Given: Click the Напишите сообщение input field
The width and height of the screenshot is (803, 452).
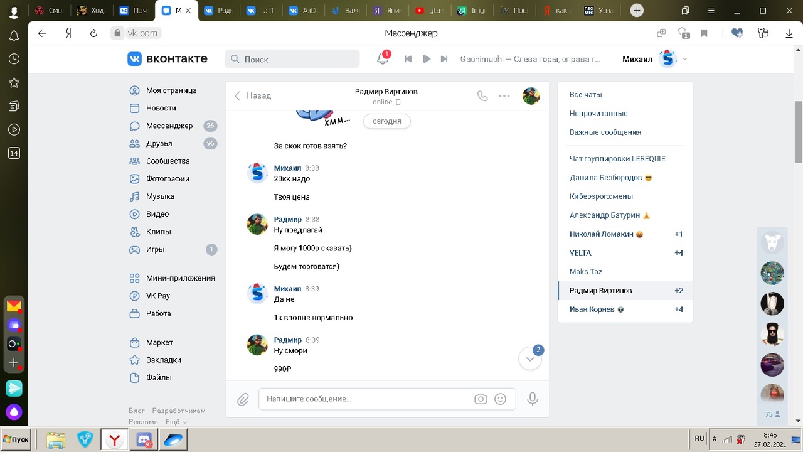Looking at the screenshot, I should tap(367, 399).
